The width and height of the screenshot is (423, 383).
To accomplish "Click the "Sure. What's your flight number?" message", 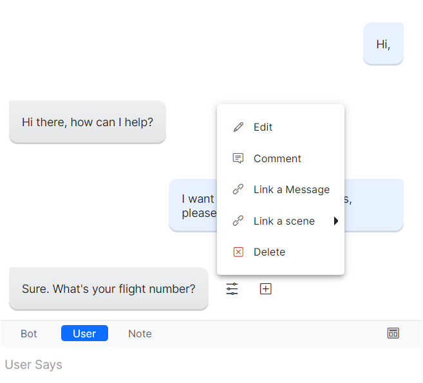I will (x=108, y=288).
